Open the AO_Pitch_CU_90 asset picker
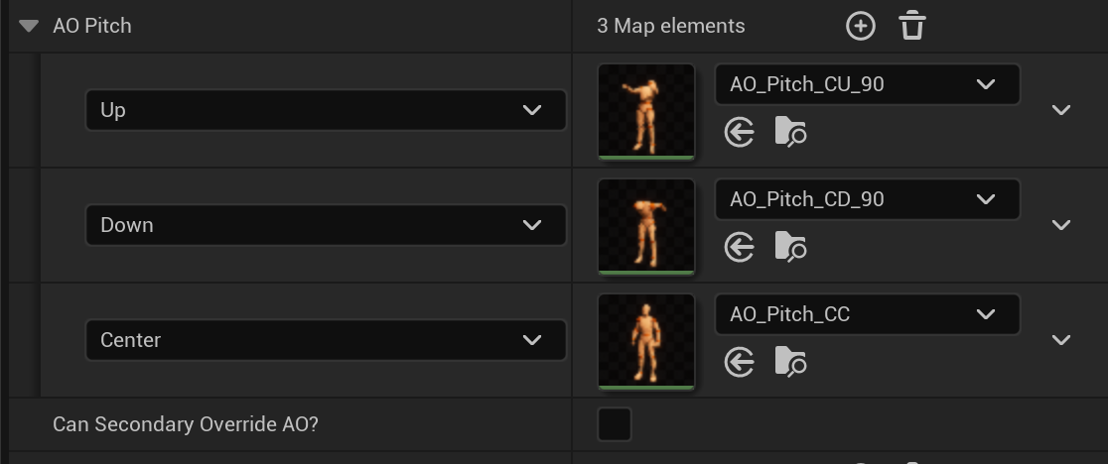The width and height of the screenshot is (1108, 464). click(x=867, y=84)
